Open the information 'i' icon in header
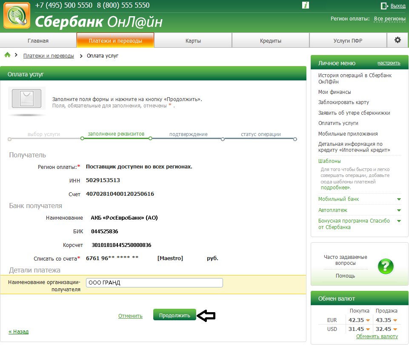The width and height of the screenshot is (409, 345). (x=306, y=5)
